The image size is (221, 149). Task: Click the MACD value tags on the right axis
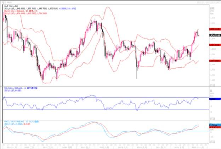pos(214,125)
